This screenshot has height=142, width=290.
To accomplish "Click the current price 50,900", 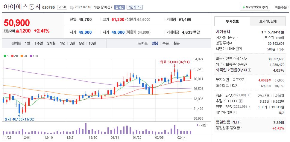I will click(x=17, y=23).
